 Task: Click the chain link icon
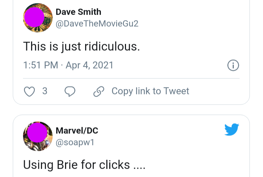point(99,91)
